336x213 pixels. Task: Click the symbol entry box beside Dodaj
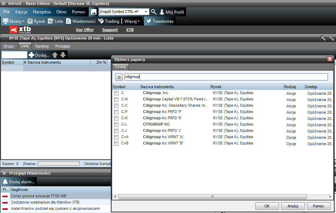click(x=14, y=55)
